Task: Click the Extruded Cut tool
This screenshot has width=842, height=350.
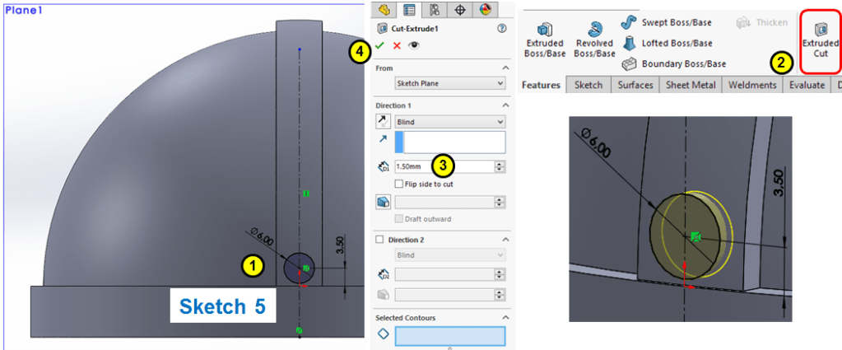Action: click(x=820, y=41)
